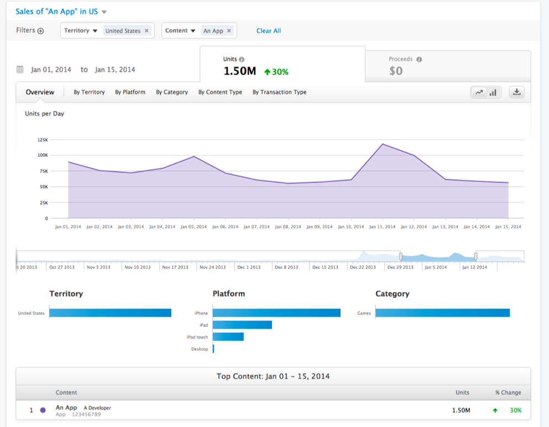Select the By Category tab
The image size is (549, 427).
pos(172,92)
